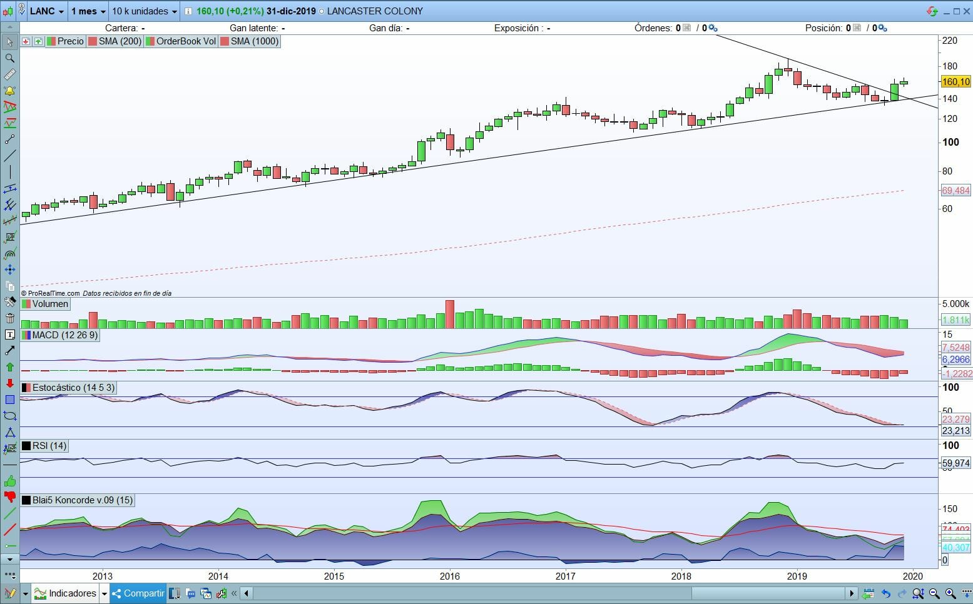The height and width of the screenshot is (604, 973).
Task: Open the 1 mes timeframe dropdown
Action: 88,11
